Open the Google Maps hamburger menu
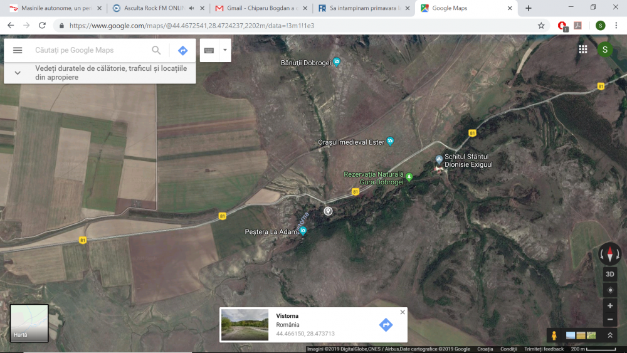This screenshot has width=627, height=353. 18,50
